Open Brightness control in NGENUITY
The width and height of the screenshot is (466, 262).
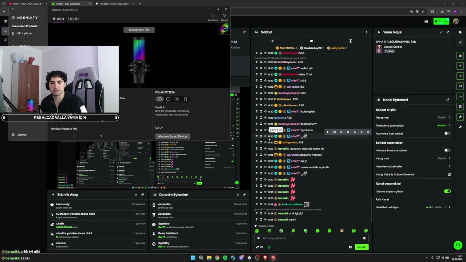(x=213, y=17)
